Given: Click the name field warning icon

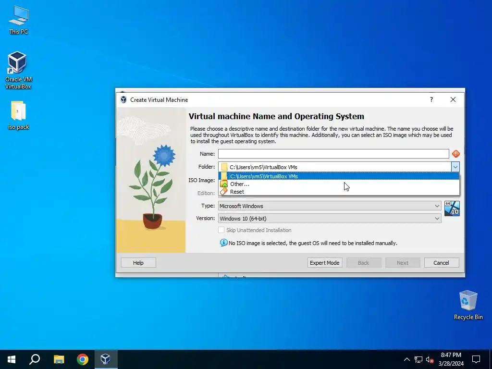Looking at the screenshot, I should [x=456, y=154].
